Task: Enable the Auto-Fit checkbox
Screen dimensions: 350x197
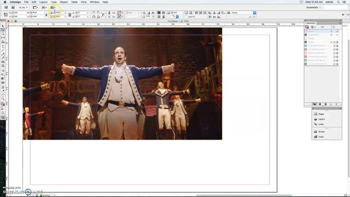Action: [x=186, y=17]
